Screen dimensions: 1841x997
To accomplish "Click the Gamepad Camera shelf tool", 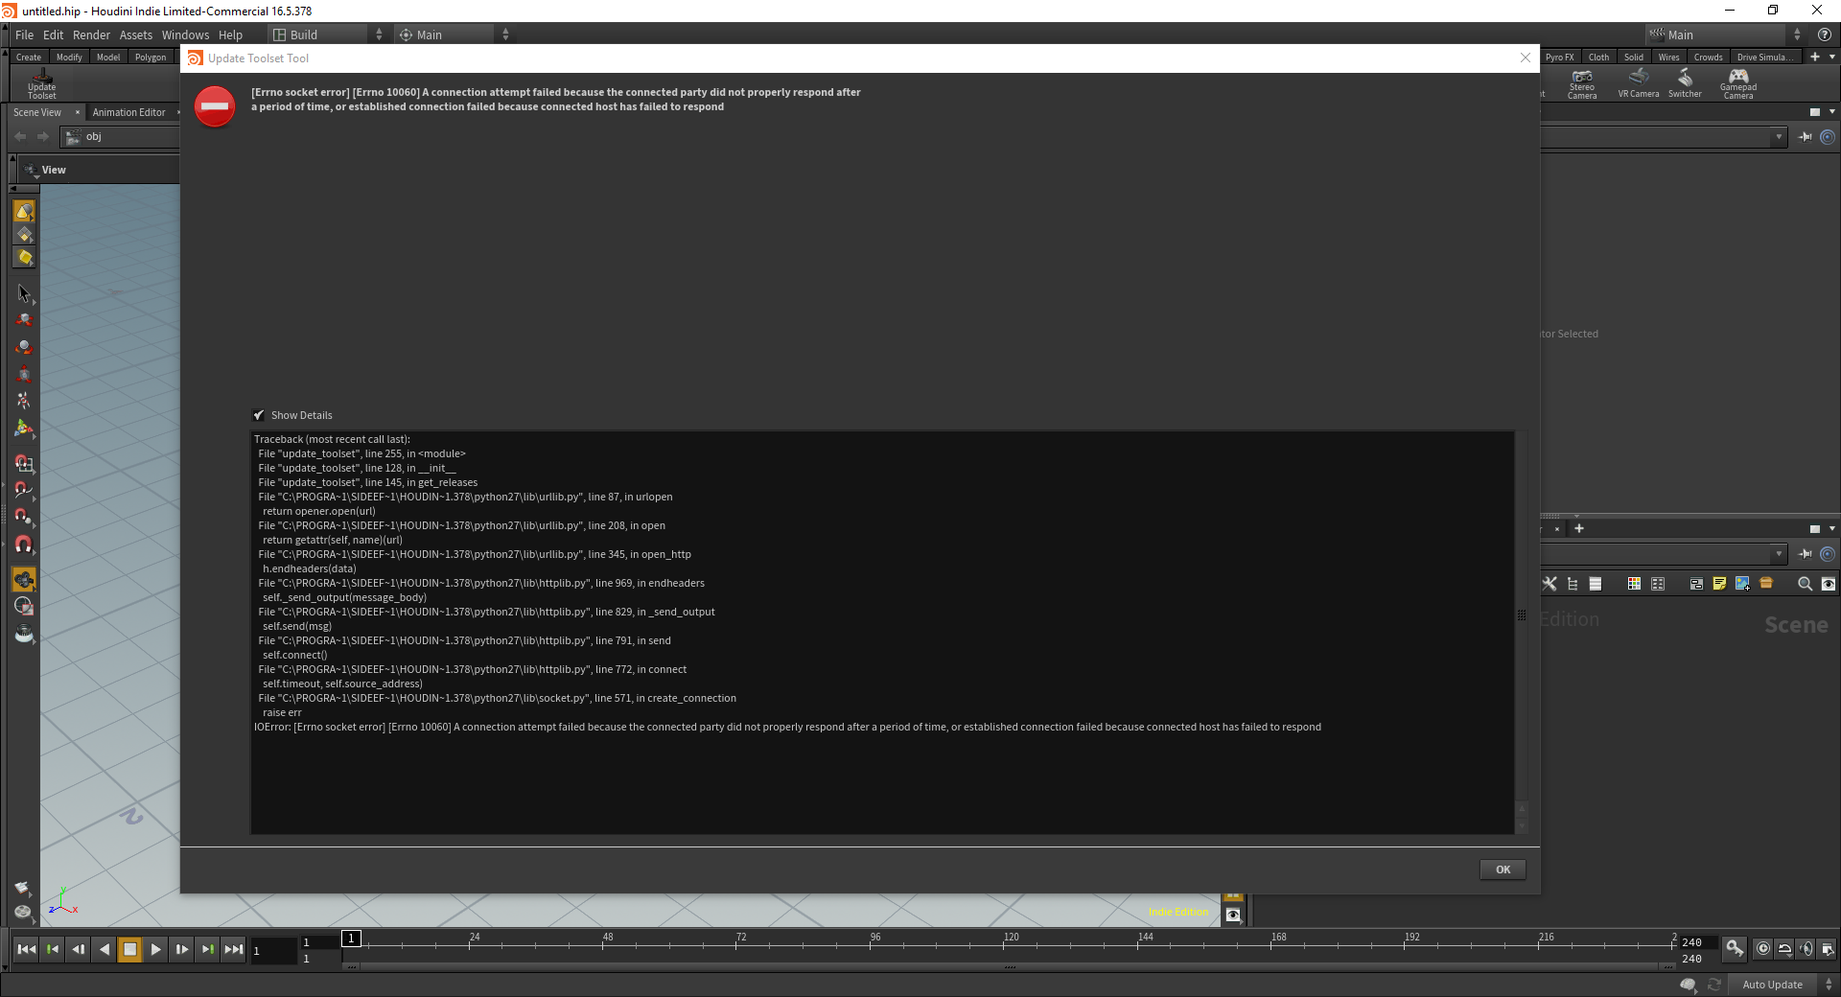I will pos(1738,84).
